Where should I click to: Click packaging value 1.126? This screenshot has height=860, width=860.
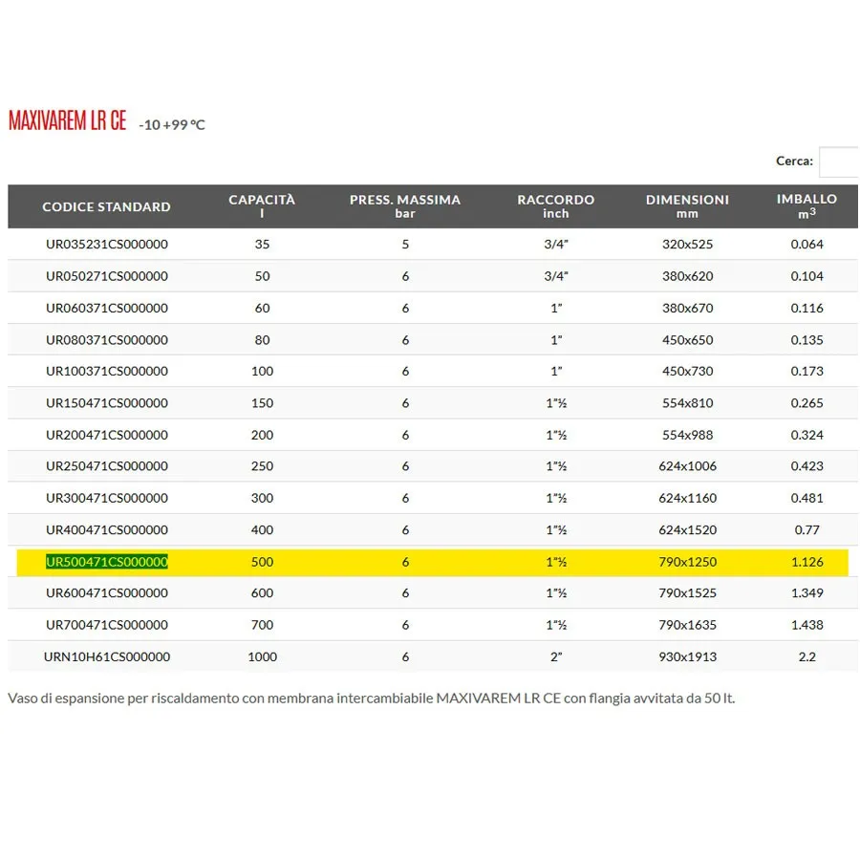806,562
